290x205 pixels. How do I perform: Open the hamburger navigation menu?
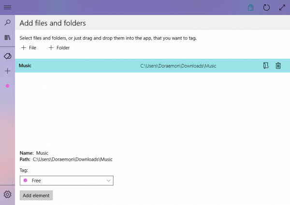(x=7, y=7)
